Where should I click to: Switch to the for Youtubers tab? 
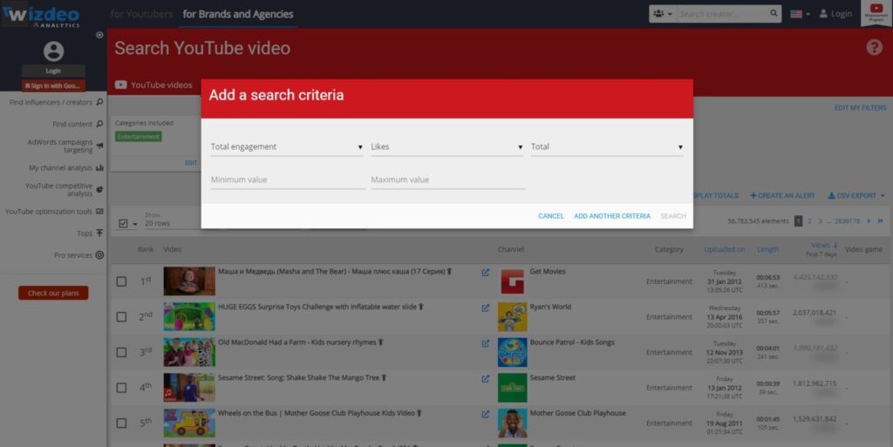pyautogui.click(x=140, y=14)
